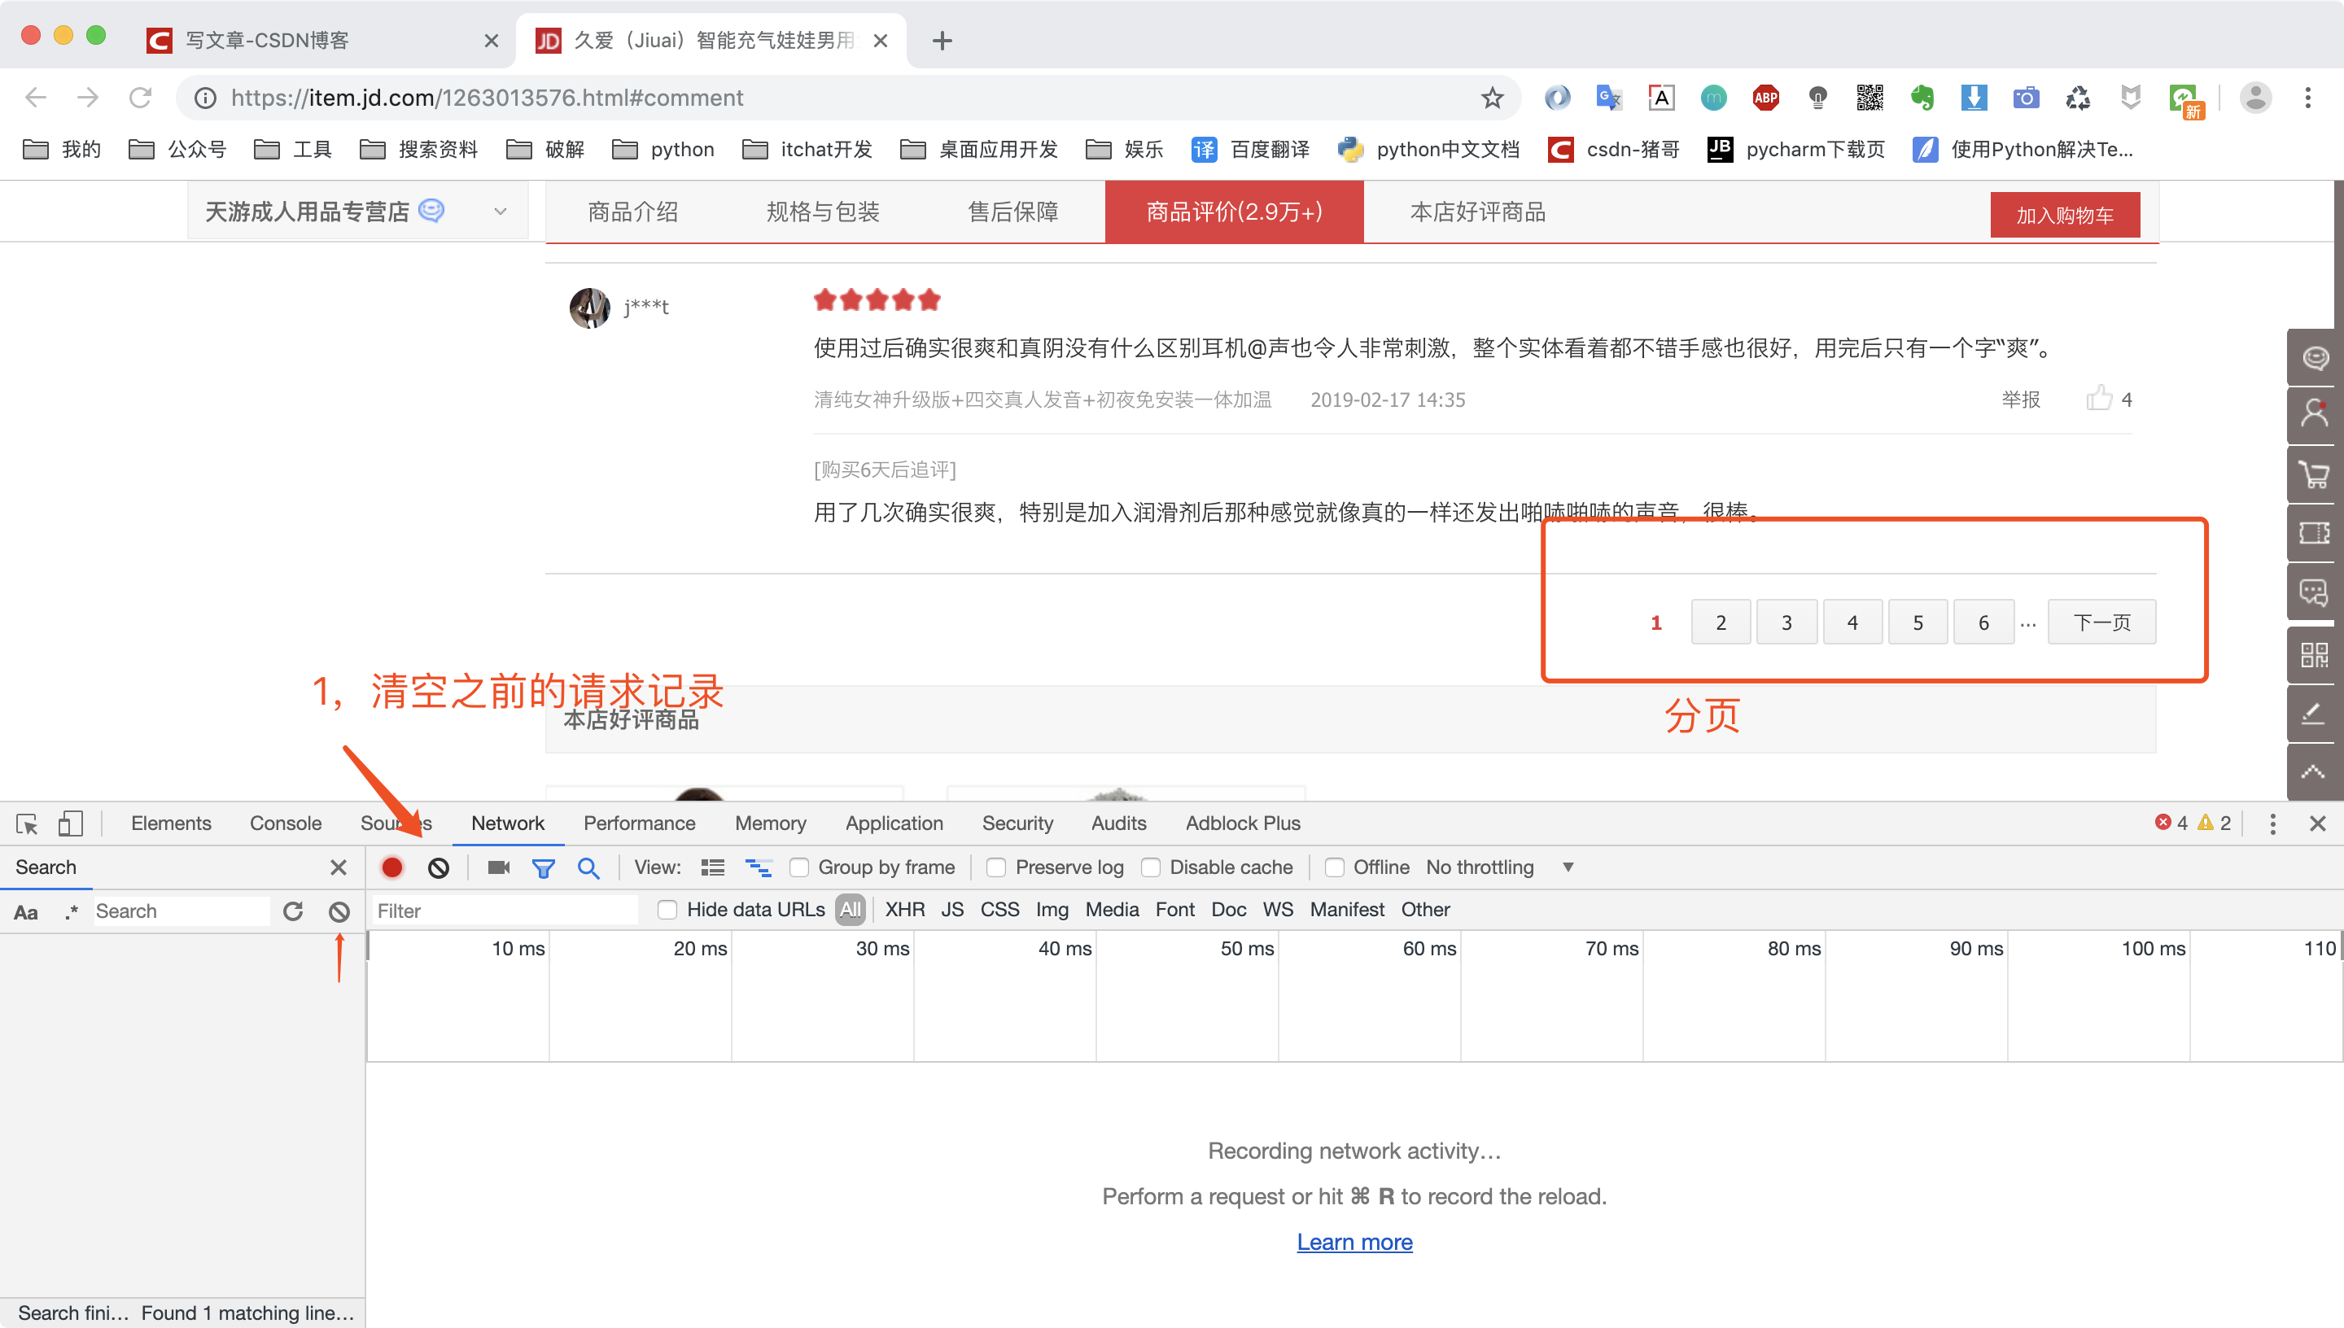The width and height of the screenshot is (2344, 1328).
Task: Stop recording network activity (red record button)
Action: 392,867
